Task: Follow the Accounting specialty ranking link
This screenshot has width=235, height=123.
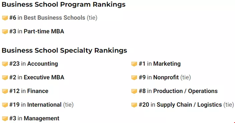Action: [x=43, y=64]
